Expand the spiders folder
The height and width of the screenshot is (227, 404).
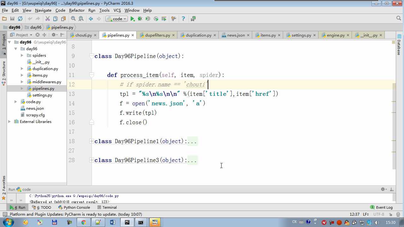point(22,55)
